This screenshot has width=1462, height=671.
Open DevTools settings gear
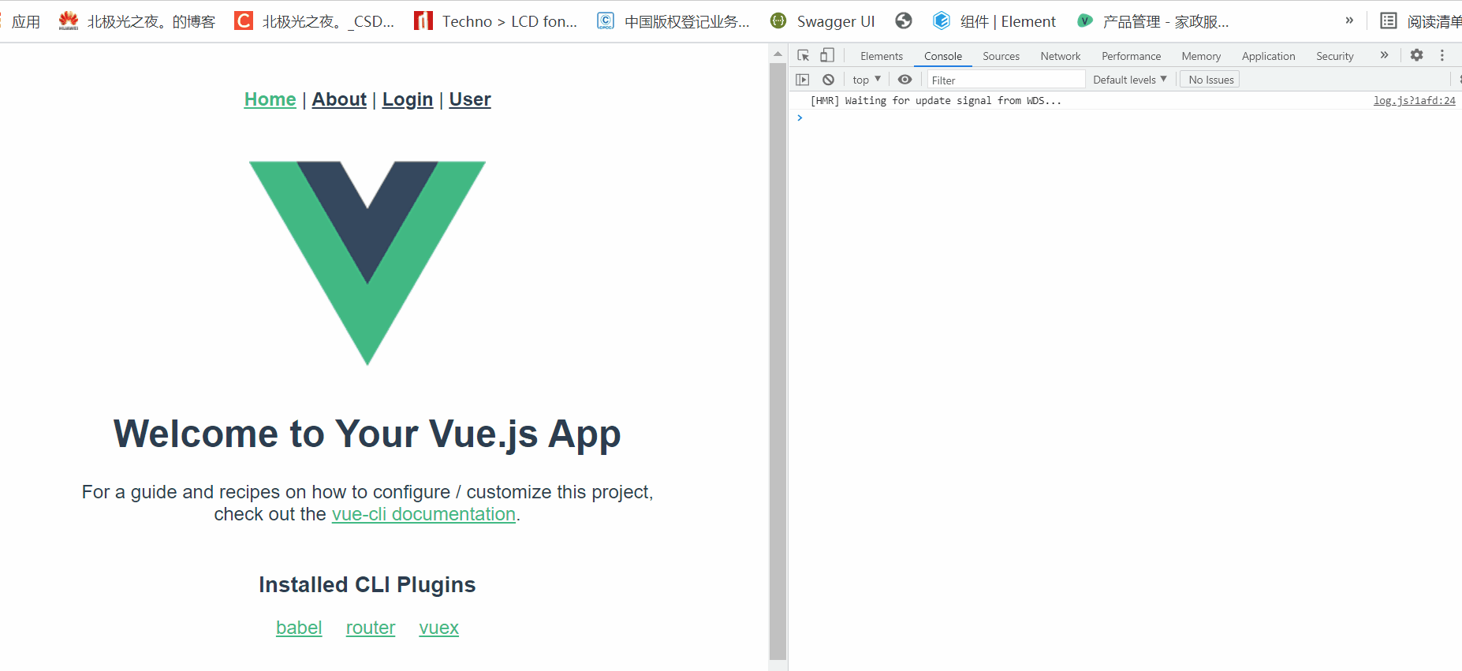tap(1417, 55)
